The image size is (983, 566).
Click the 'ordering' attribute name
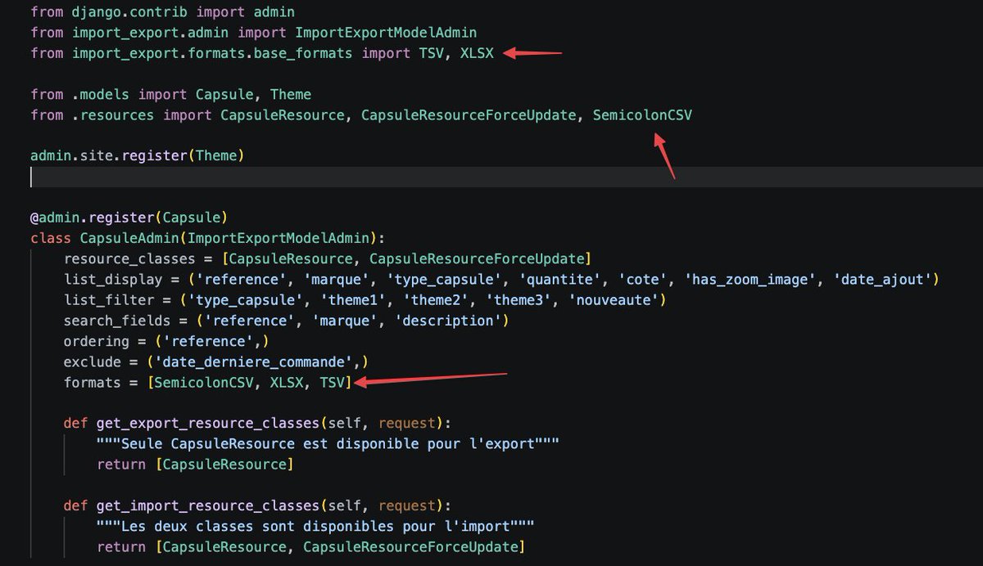[x=97, y=341]
